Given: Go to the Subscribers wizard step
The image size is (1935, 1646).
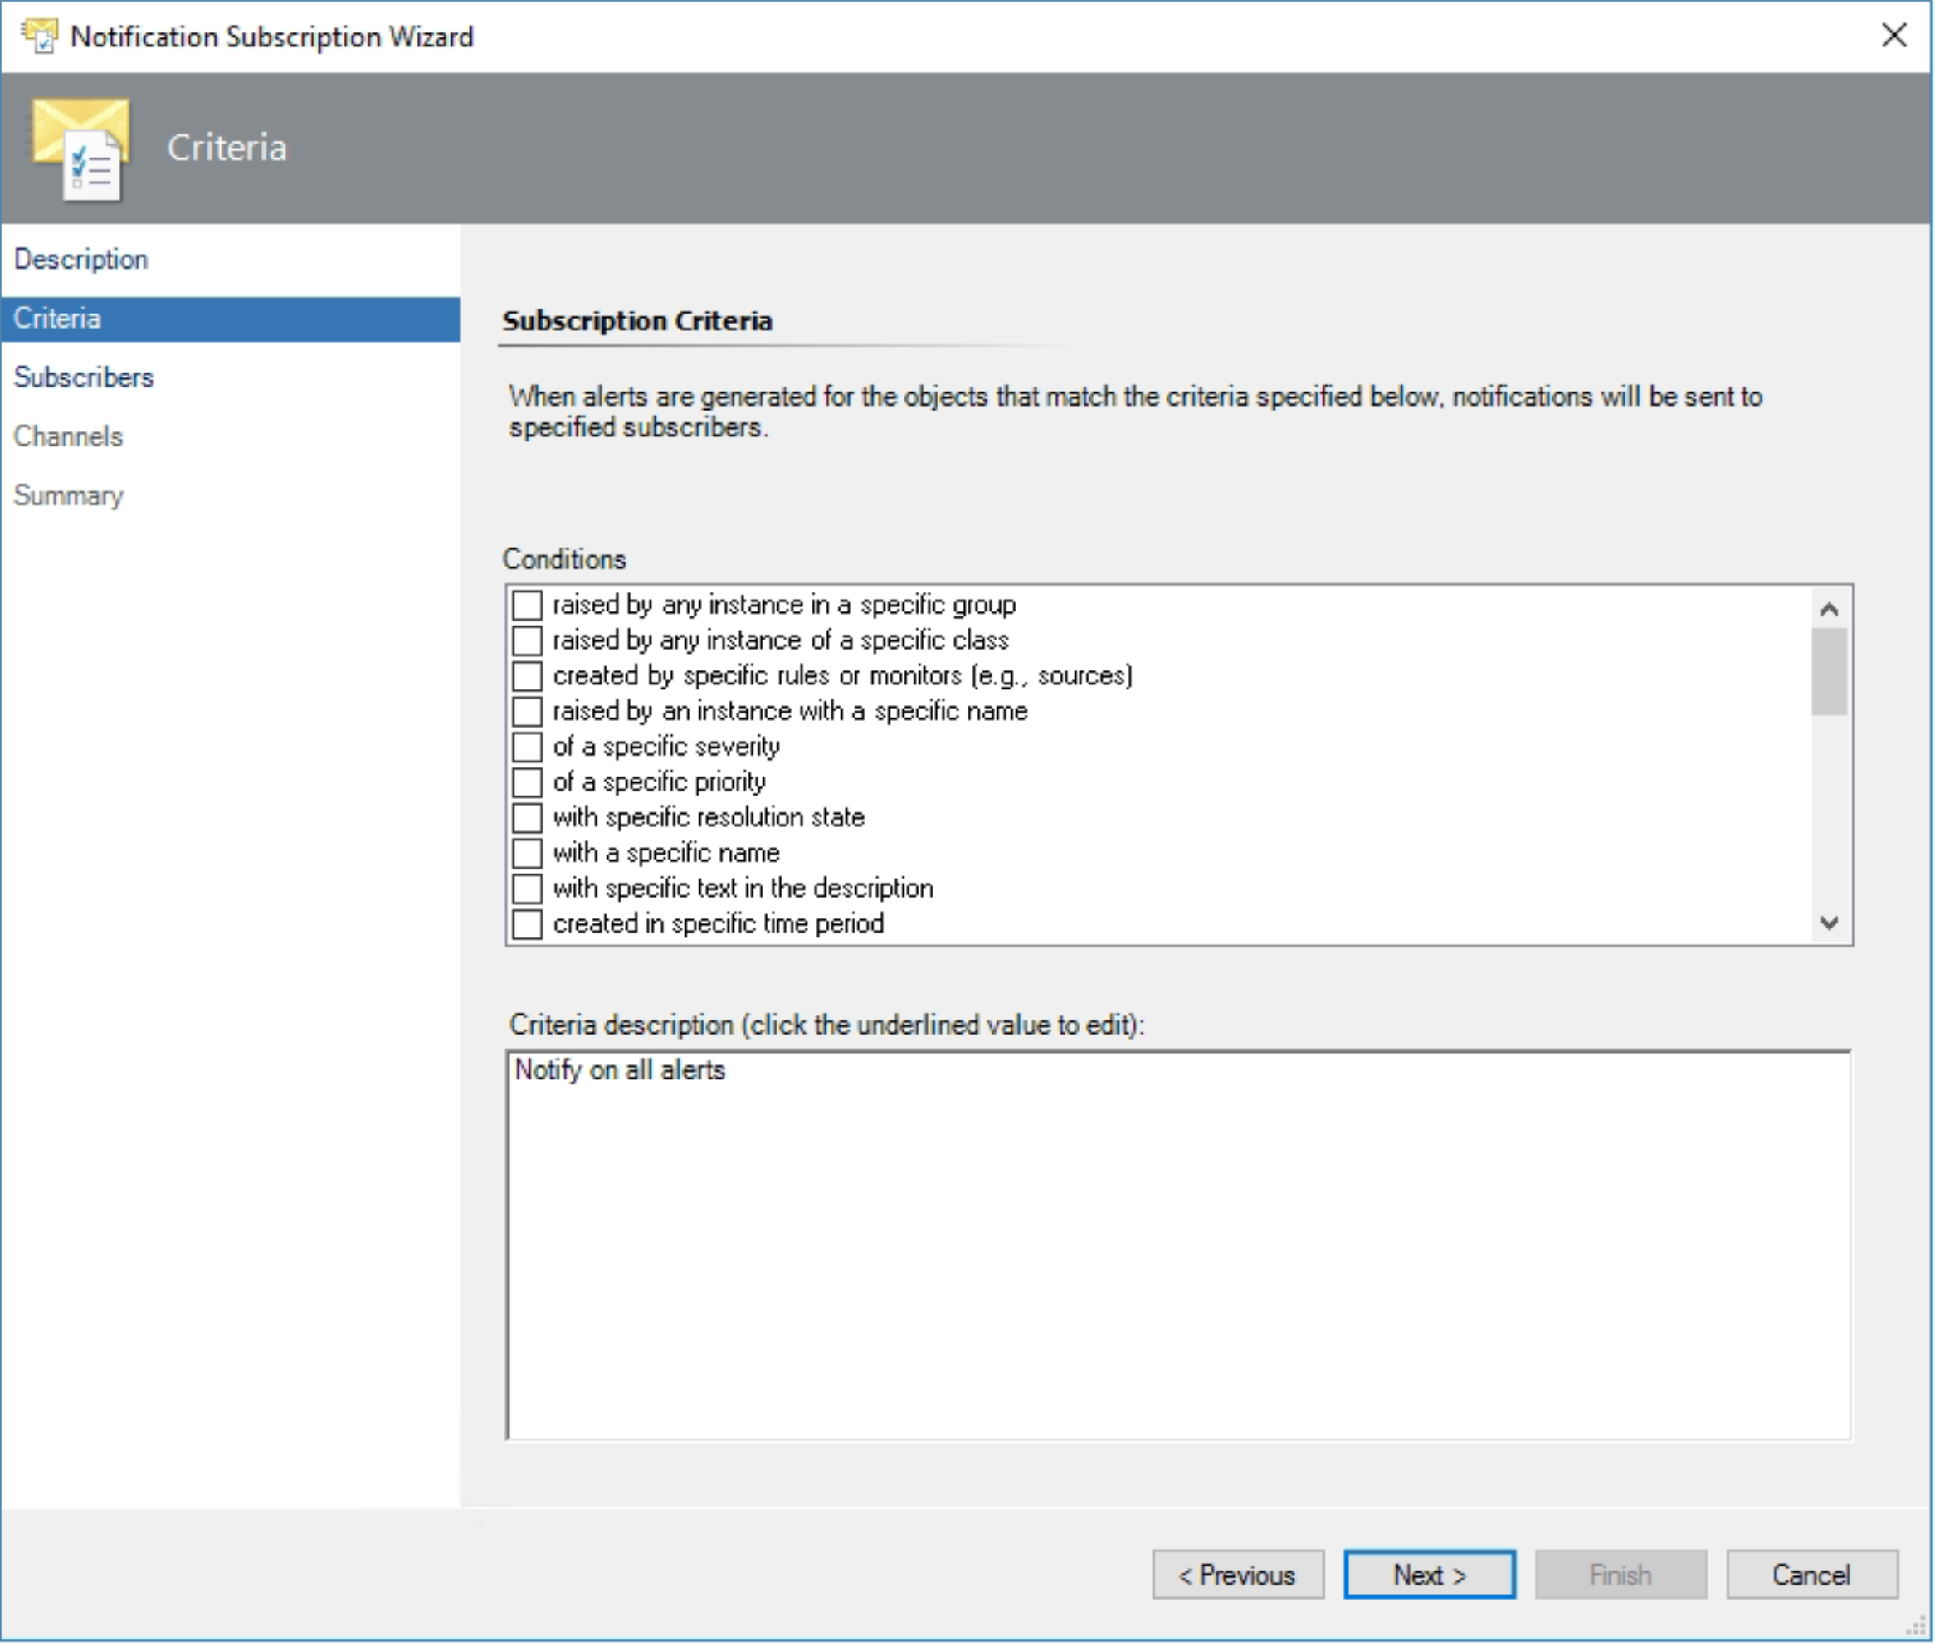Looking at the screenshot, I should [x=84, y=377].
